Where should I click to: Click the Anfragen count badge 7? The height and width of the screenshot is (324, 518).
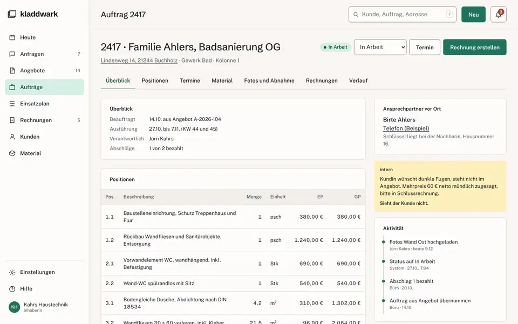(79, 54)
